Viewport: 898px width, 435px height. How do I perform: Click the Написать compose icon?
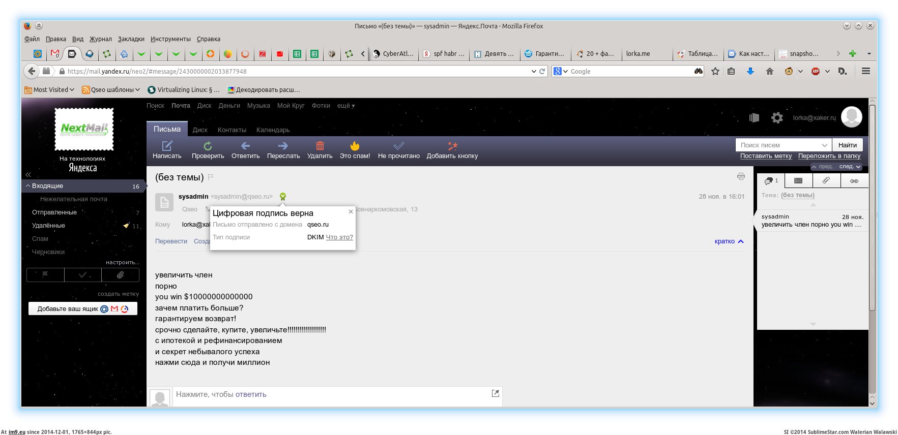pos(167,146)
